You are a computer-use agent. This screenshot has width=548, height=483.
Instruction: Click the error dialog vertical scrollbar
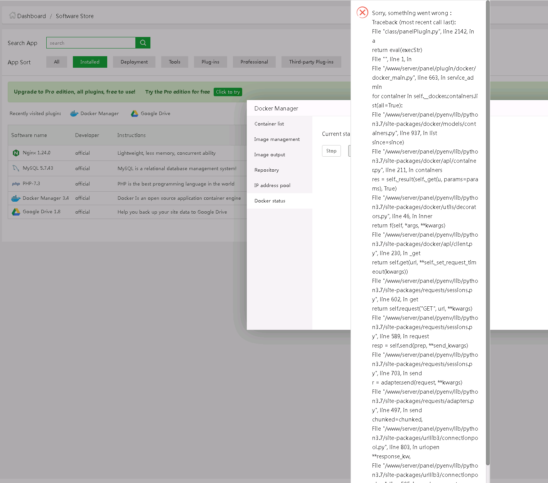click(x=488, y=233)
